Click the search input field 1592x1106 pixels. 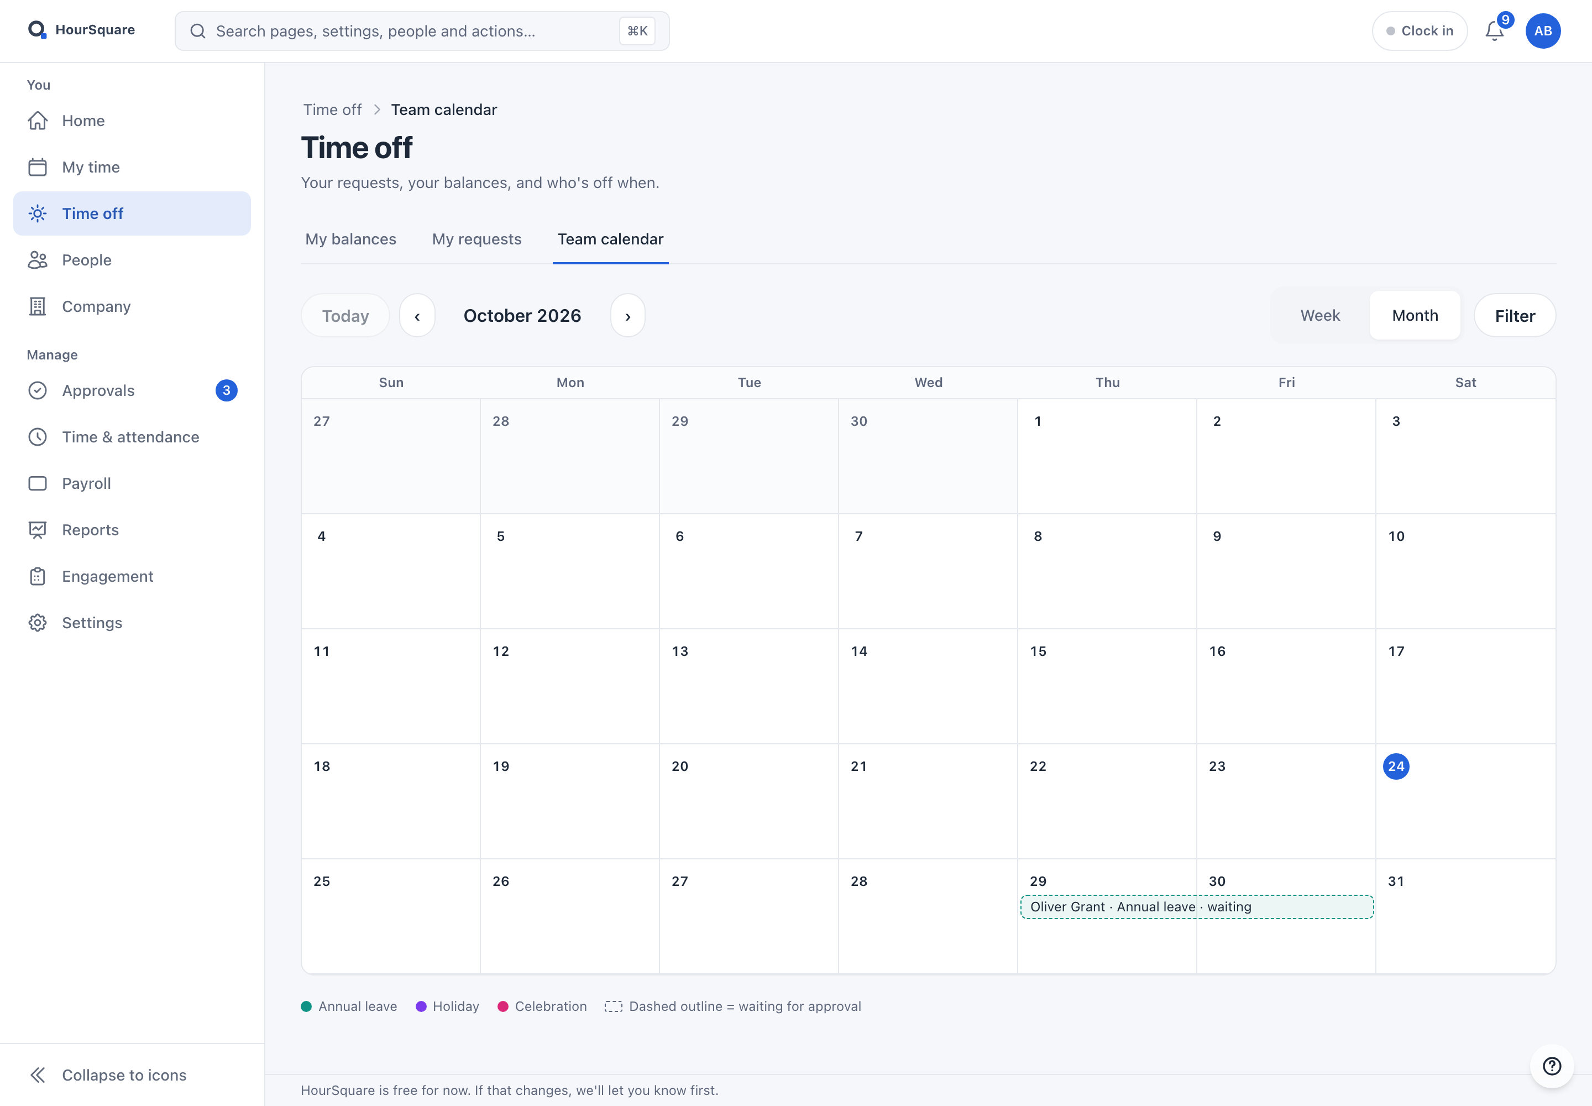(422, 31)
